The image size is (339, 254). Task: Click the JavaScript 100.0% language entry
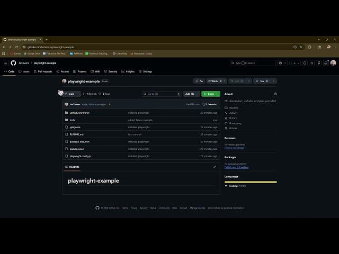point(235,186)
